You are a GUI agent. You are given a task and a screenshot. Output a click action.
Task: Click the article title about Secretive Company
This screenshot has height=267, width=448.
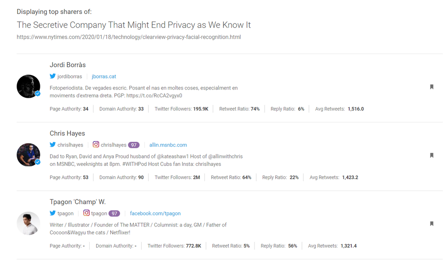(133, 25)
